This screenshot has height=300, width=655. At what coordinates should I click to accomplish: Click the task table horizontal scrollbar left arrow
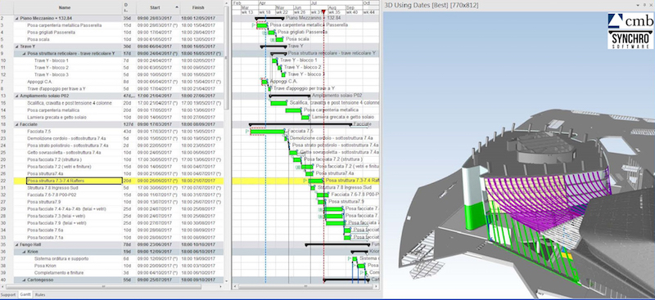3,287
